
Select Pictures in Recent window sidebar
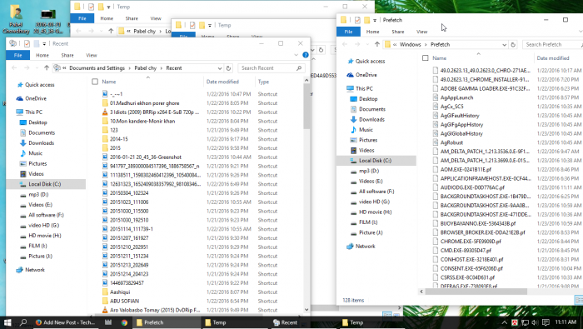click(37, 163)
